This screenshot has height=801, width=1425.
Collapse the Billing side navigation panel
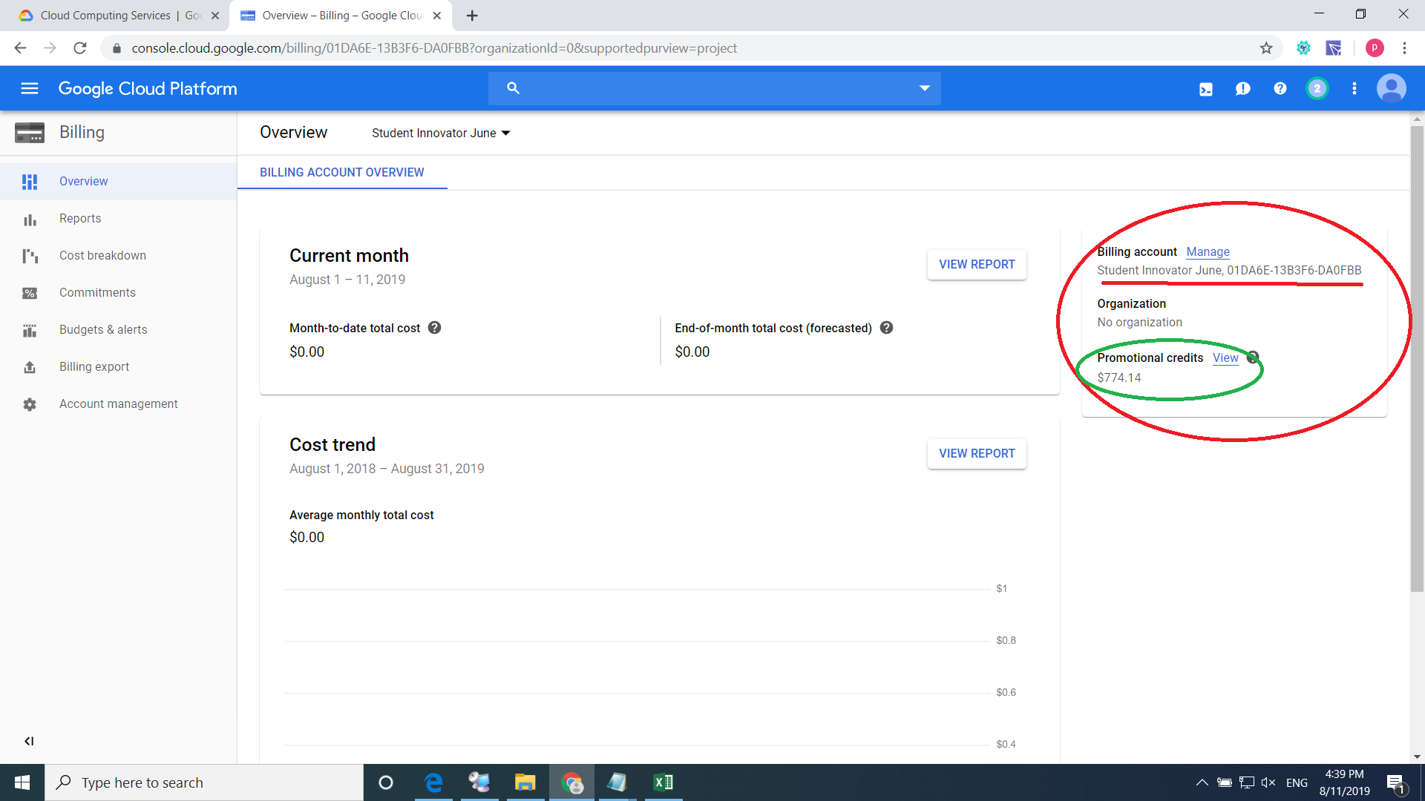tap(29, 741)
